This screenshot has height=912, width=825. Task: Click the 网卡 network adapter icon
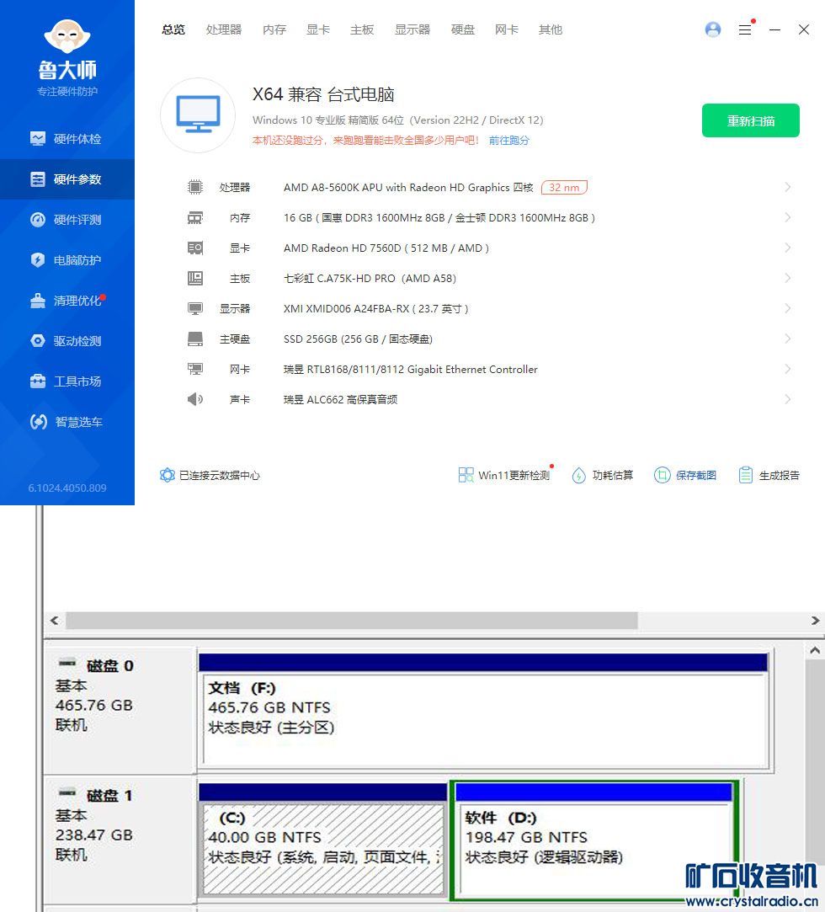tap(194, 370)
